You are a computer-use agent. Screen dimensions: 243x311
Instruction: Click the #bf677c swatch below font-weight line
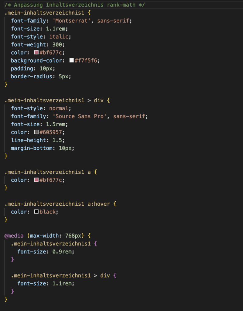click(x=36, y=53)
